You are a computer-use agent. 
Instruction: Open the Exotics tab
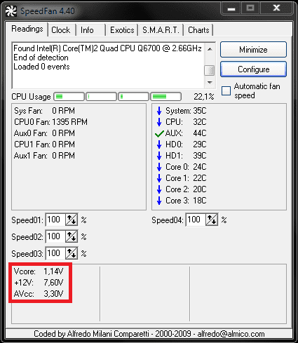[122, 30]
